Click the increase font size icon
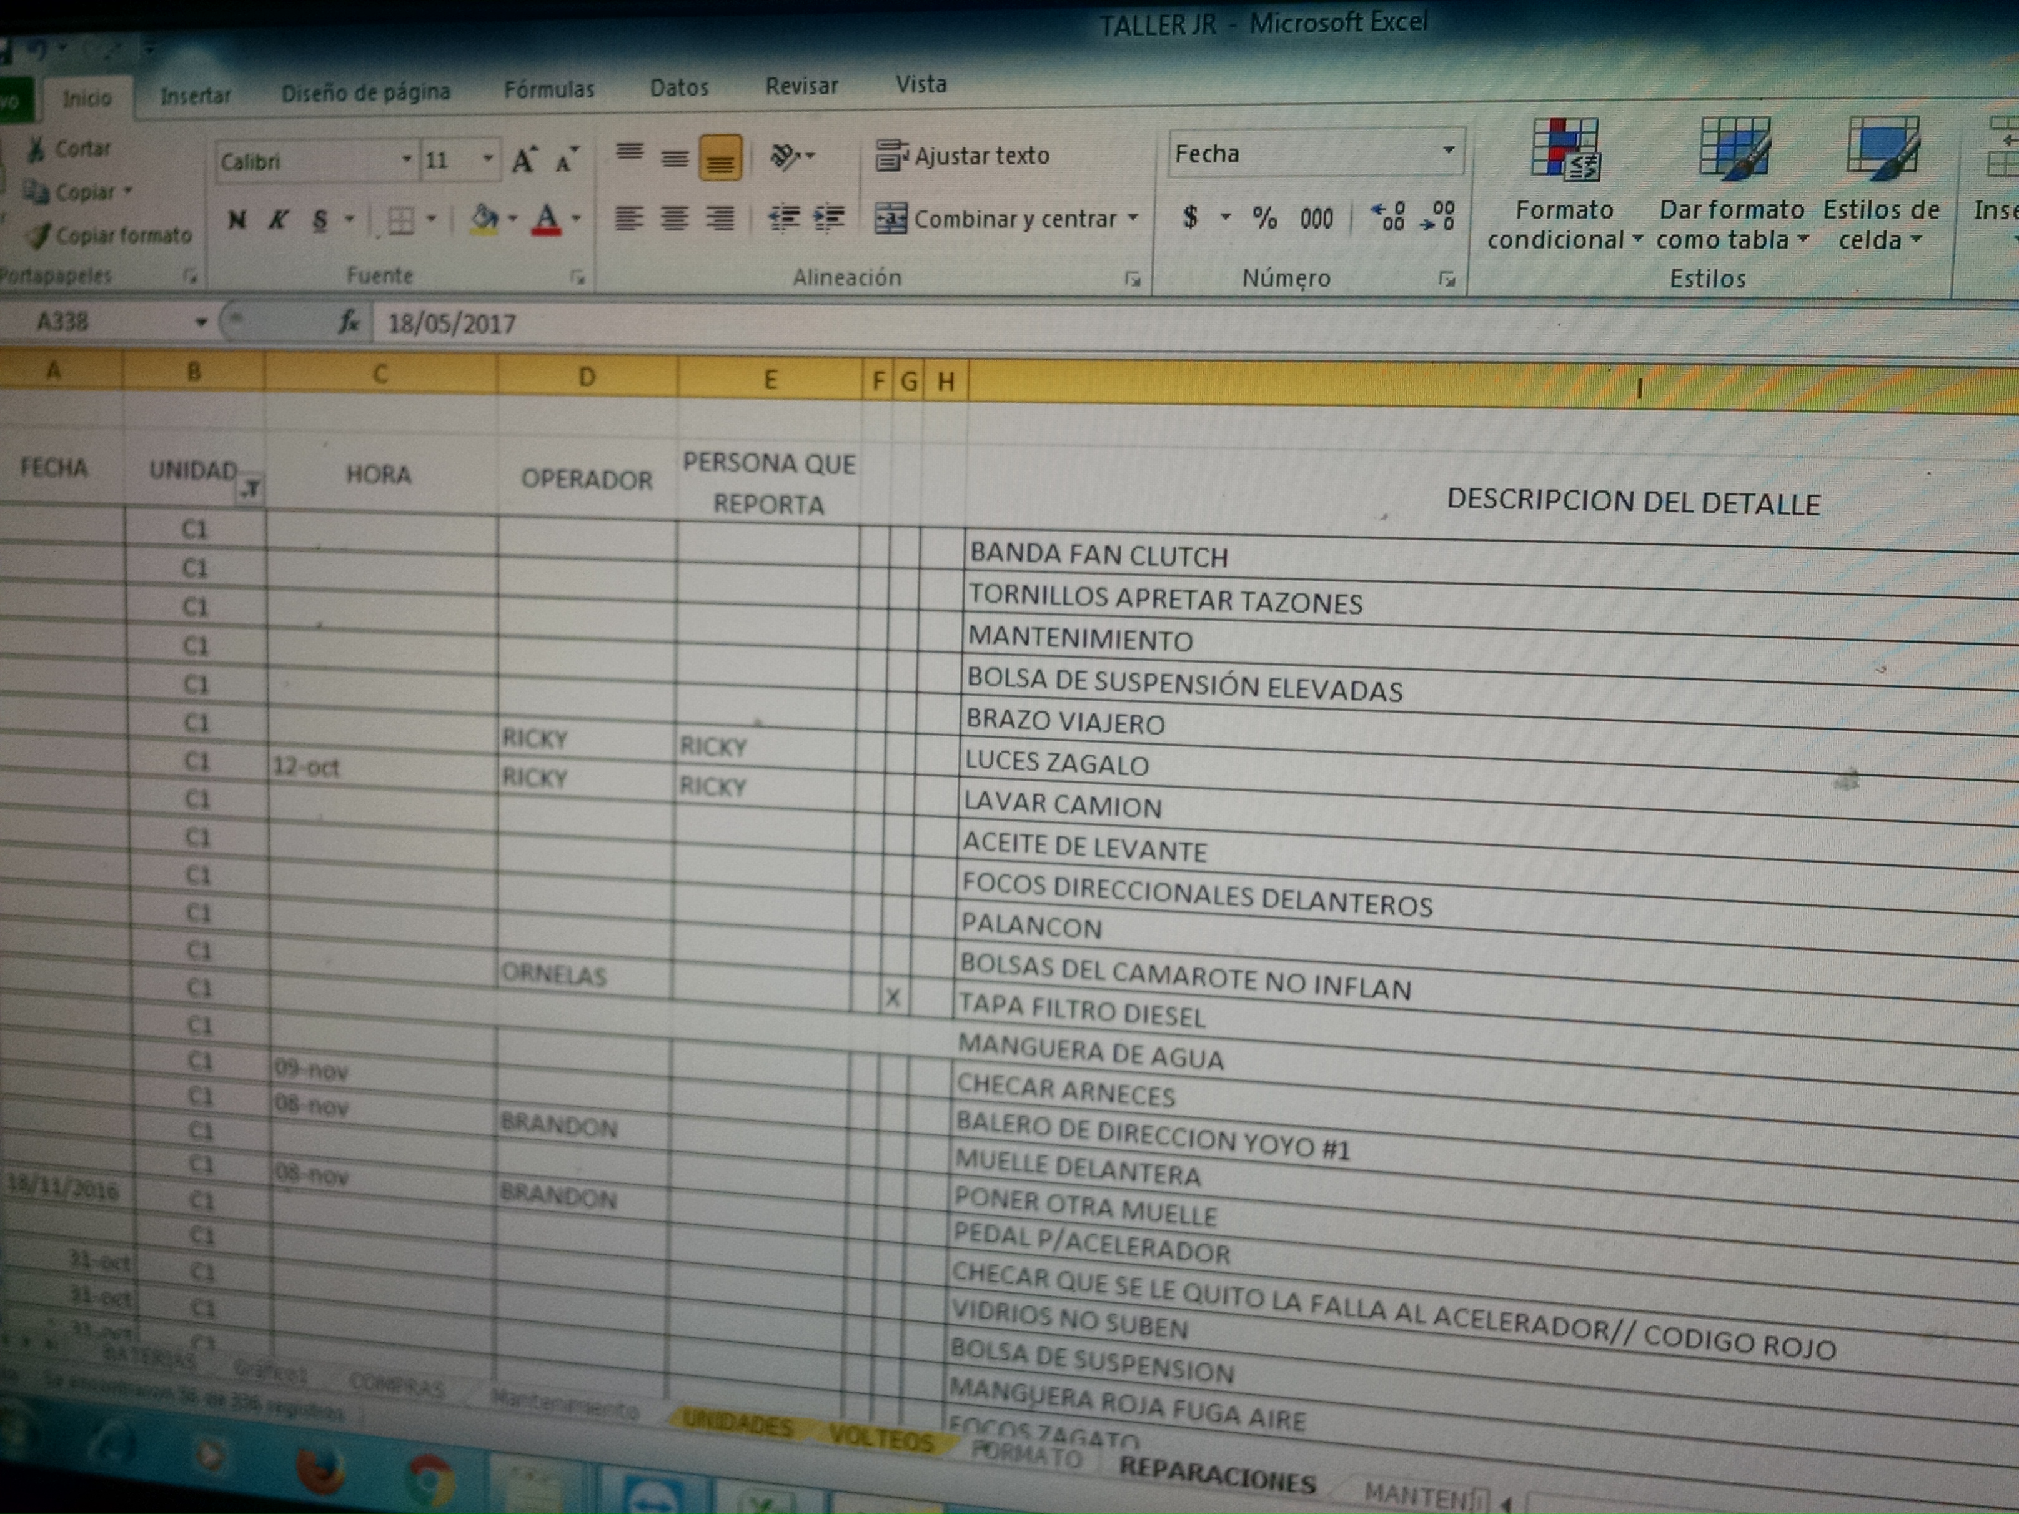Image resolution: width=2019 pixels, height=1514 pixels. 524,161
